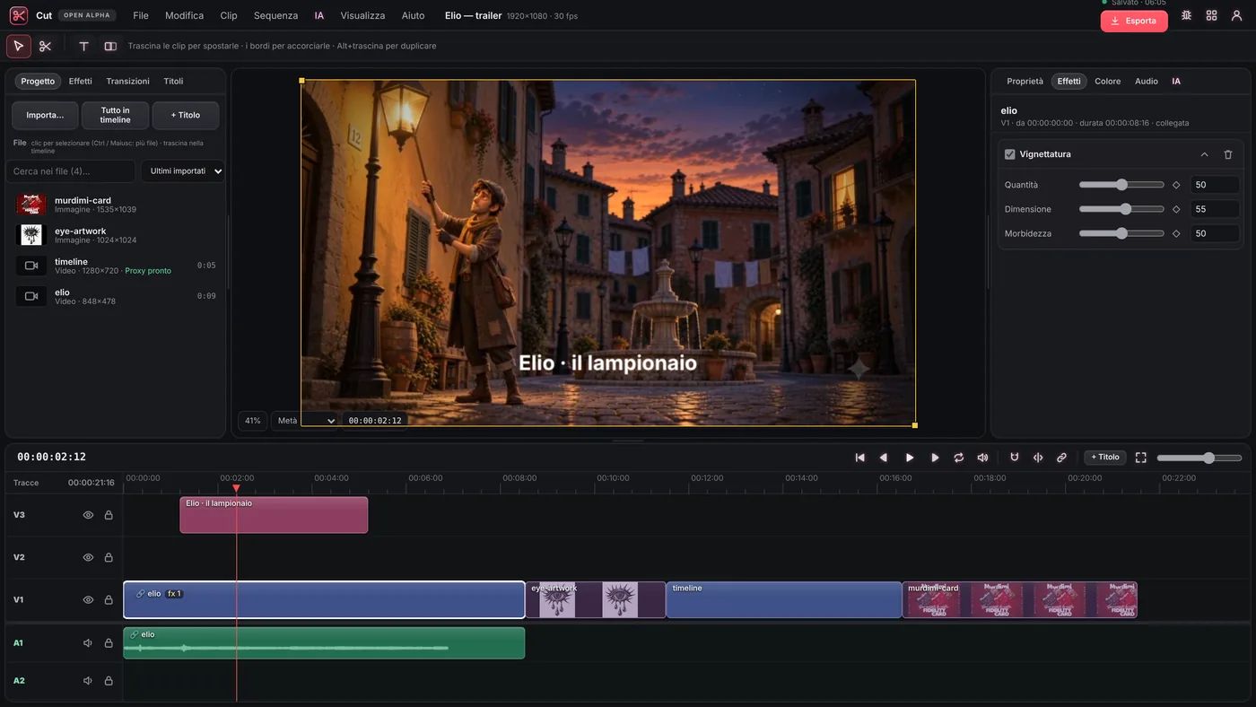This screenshot has height=707, width=1256.
Task: Disable the Vignettatura effect checkbox
Action: [1009, 154]
